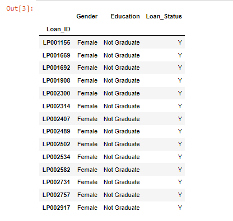The image size is (233, 221).
Task: Click Not Graduate in the LP002731 row
Action: click(122, 182)
